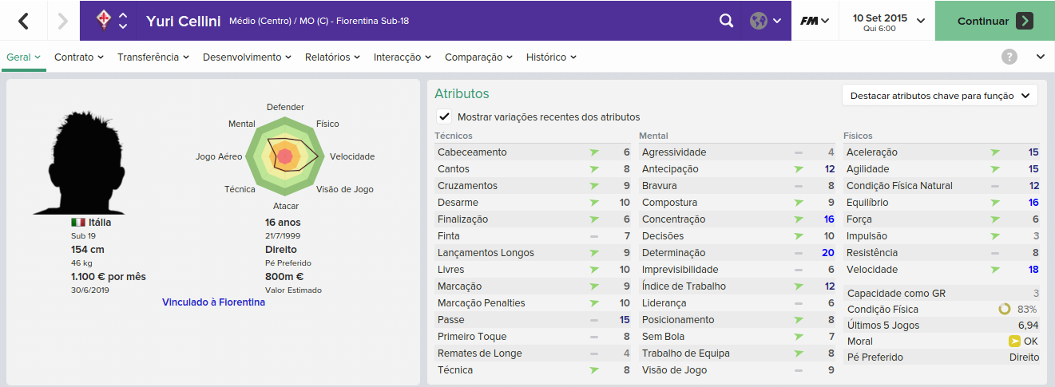This screenshot has height=387, width=1055.
Task: Expand the chevron next to help icon
Action: [1040, 57]
